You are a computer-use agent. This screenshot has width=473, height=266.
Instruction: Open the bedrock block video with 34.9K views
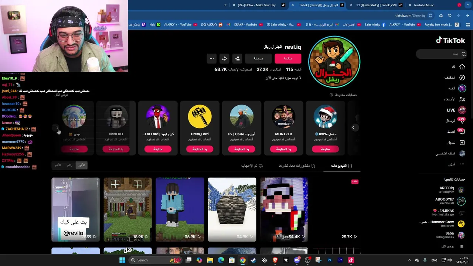point(232,209)
